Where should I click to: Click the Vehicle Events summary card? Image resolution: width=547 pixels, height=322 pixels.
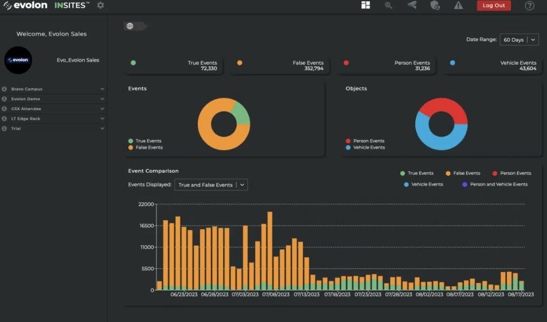pos(492,66)
